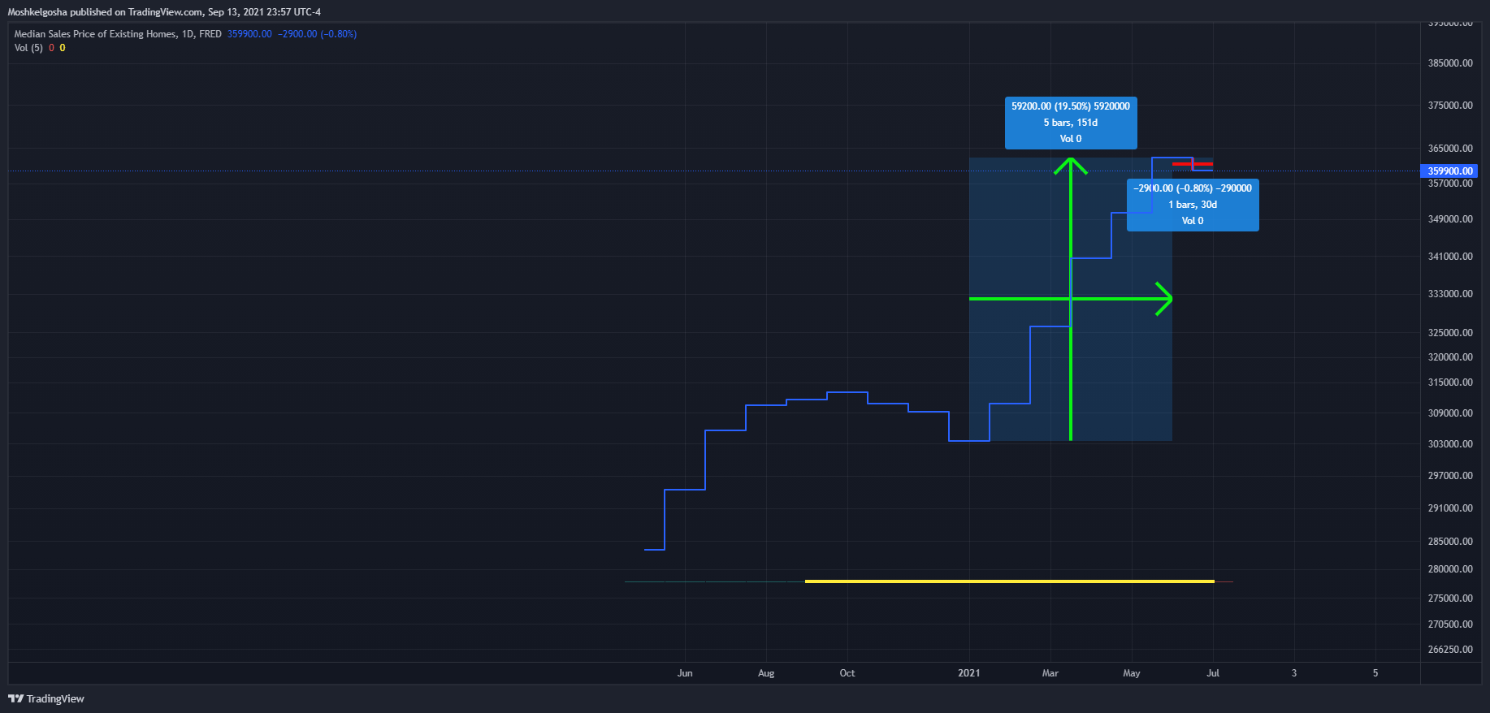
Task: Click the TradingView logo at bottom left
Action: tap(46, 698)
